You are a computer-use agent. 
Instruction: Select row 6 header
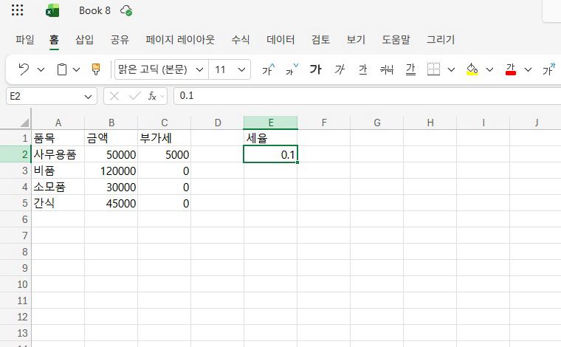[16, 219]
